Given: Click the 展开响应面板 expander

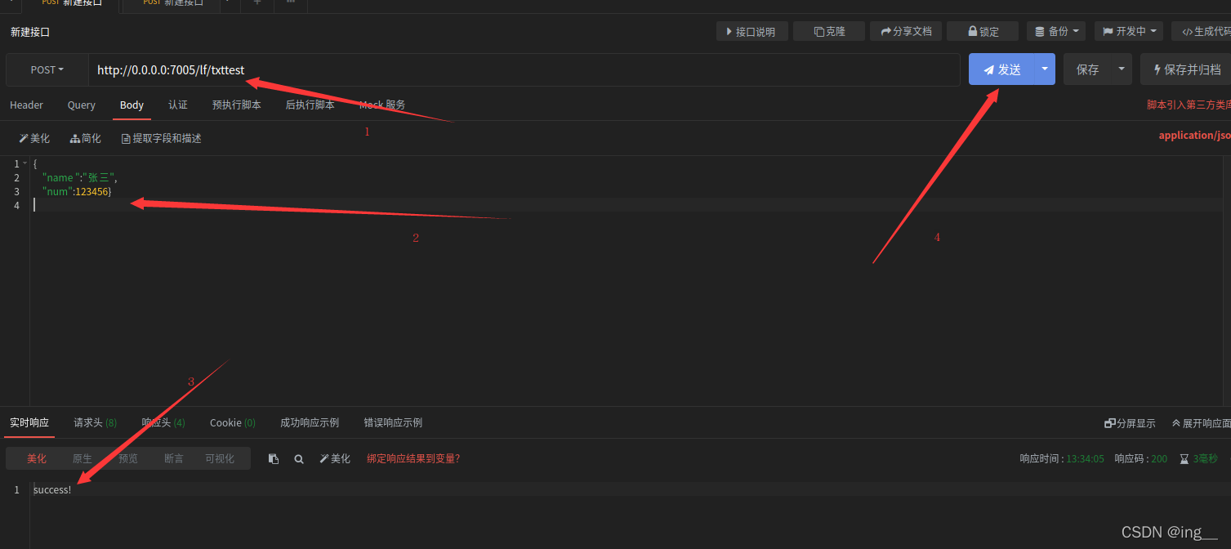Looking at the screenshot, I should click(1201, 423).
